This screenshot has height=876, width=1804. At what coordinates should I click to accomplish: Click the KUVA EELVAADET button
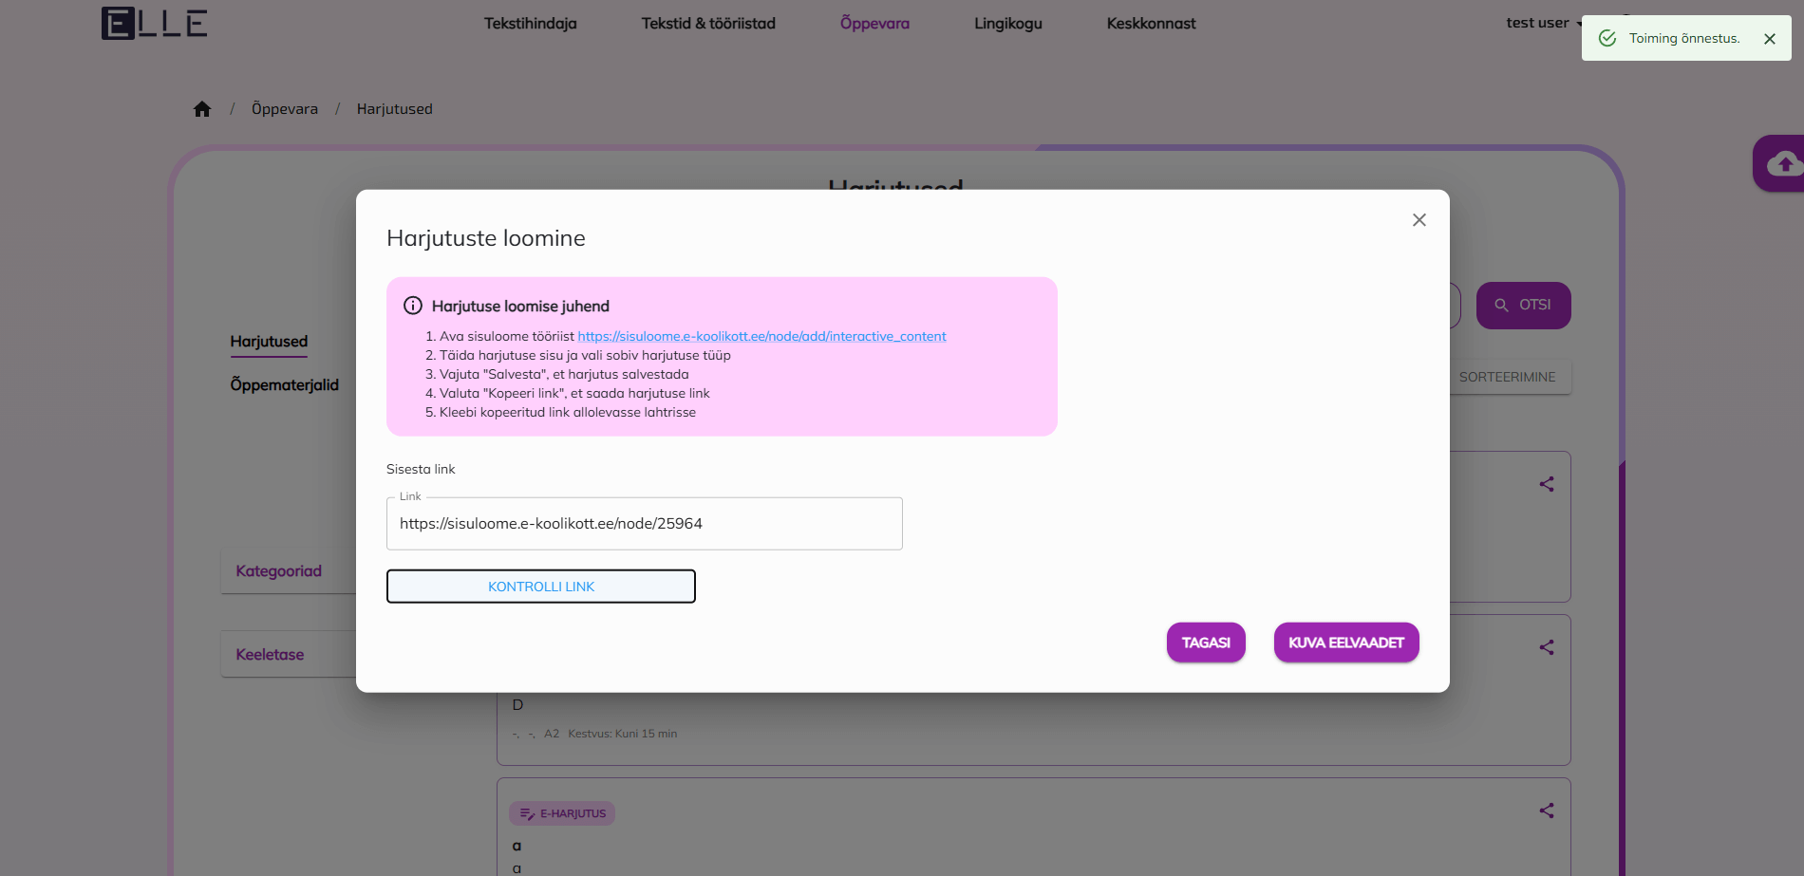(x=1345, y=643)
